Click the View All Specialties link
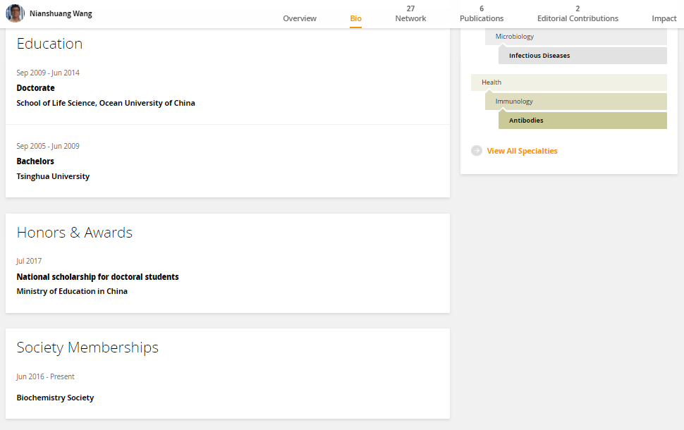The height and width of the screenshot is (430, 684). [522, 151]
